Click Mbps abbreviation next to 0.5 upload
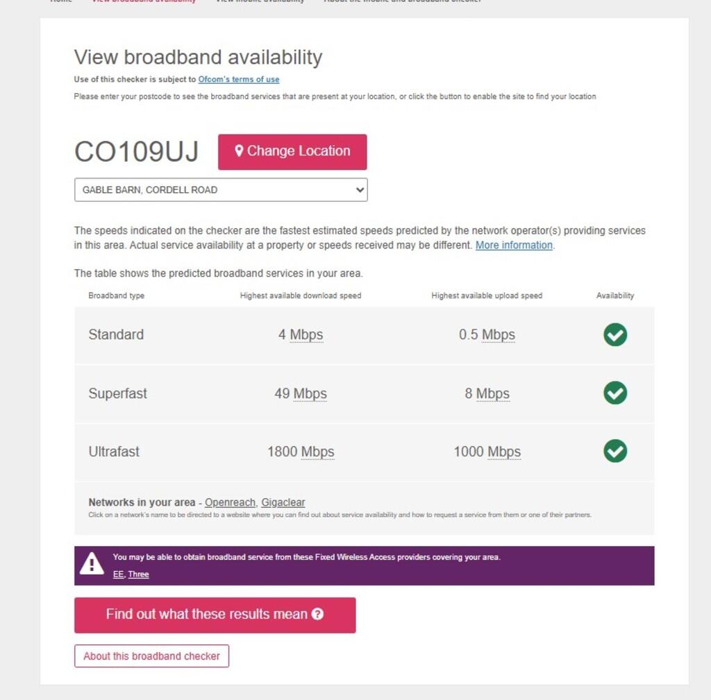Image resolution: width=711 pixels, height=700 pixels. coord(498,335)
